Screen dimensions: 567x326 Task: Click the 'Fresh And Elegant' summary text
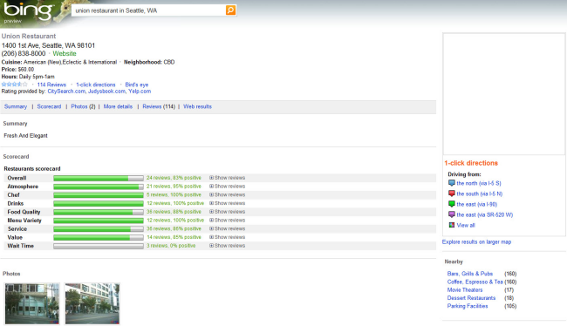click(x=25, y=135)
